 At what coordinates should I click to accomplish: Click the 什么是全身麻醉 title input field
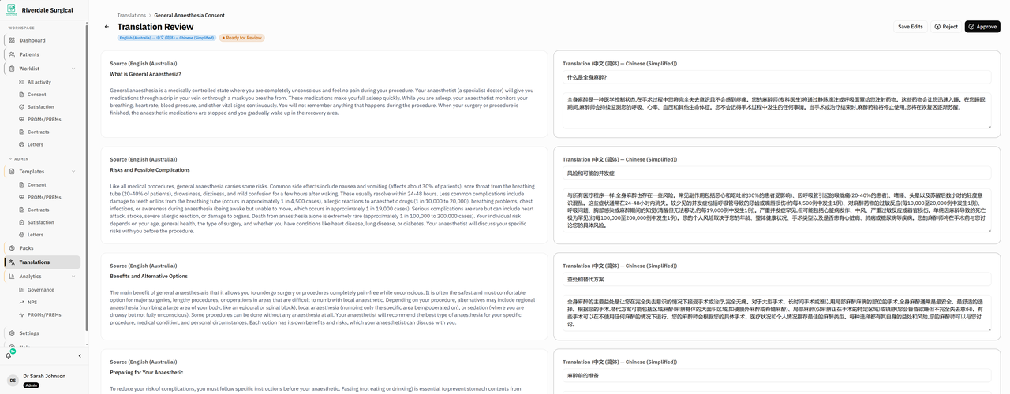click(x=777, y=77)
